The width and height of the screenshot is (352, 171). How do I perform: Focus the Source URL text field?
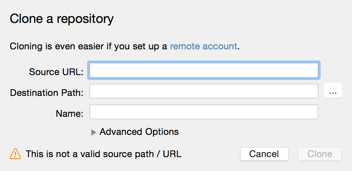204,70
